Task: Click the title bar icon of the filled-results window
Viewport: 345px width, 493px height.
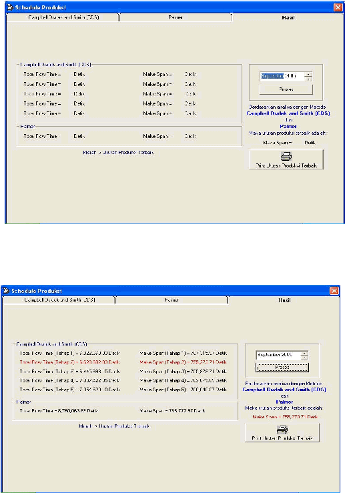Action: pos(6,290)
